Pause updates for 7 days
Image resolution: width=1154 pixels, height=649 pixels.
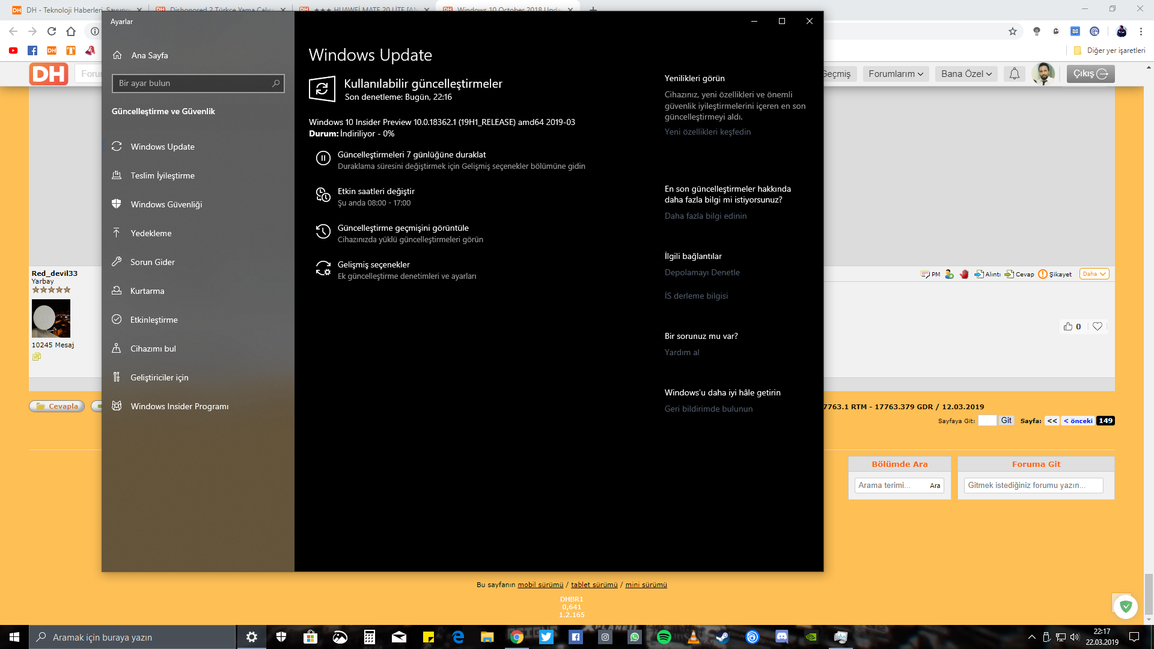click(x=451, y=160)
